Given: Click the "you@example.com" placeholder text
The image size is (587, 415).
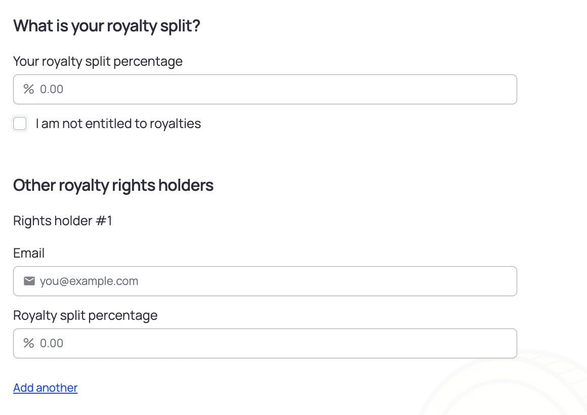Looking at the screenshot, I should [89, 281].
